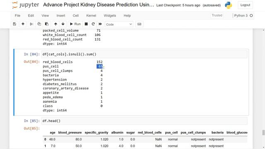Paste cells below icon
Screen dimensions: 265x149
coord(47,24)
